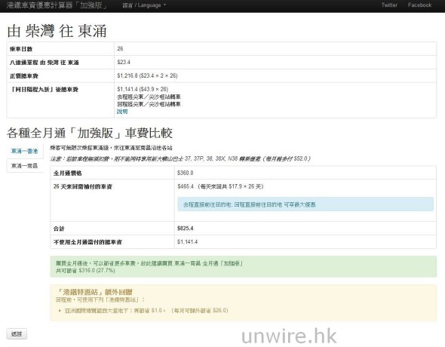The height and width of the screenshot is (347, 445).
Task: Select the 乘車日數 value 26
Action: [x=120, y=49]
